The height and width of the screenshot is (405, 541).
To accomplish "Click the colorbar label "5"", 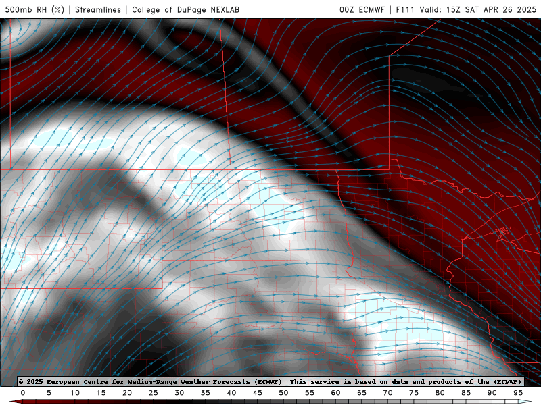I will pos(49,393).
